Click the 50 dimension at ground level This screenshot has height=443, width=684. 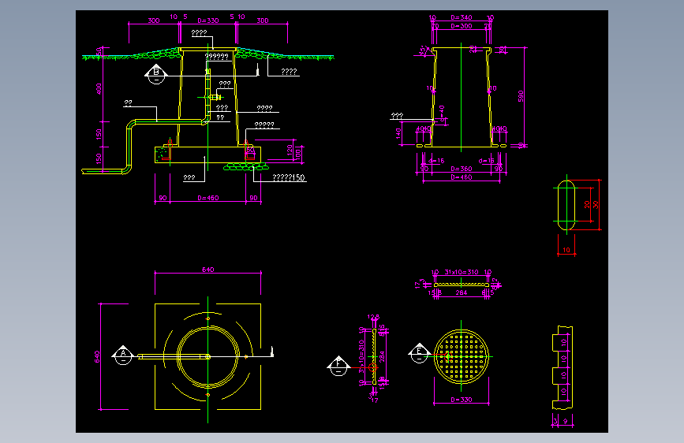coord(99,52)
